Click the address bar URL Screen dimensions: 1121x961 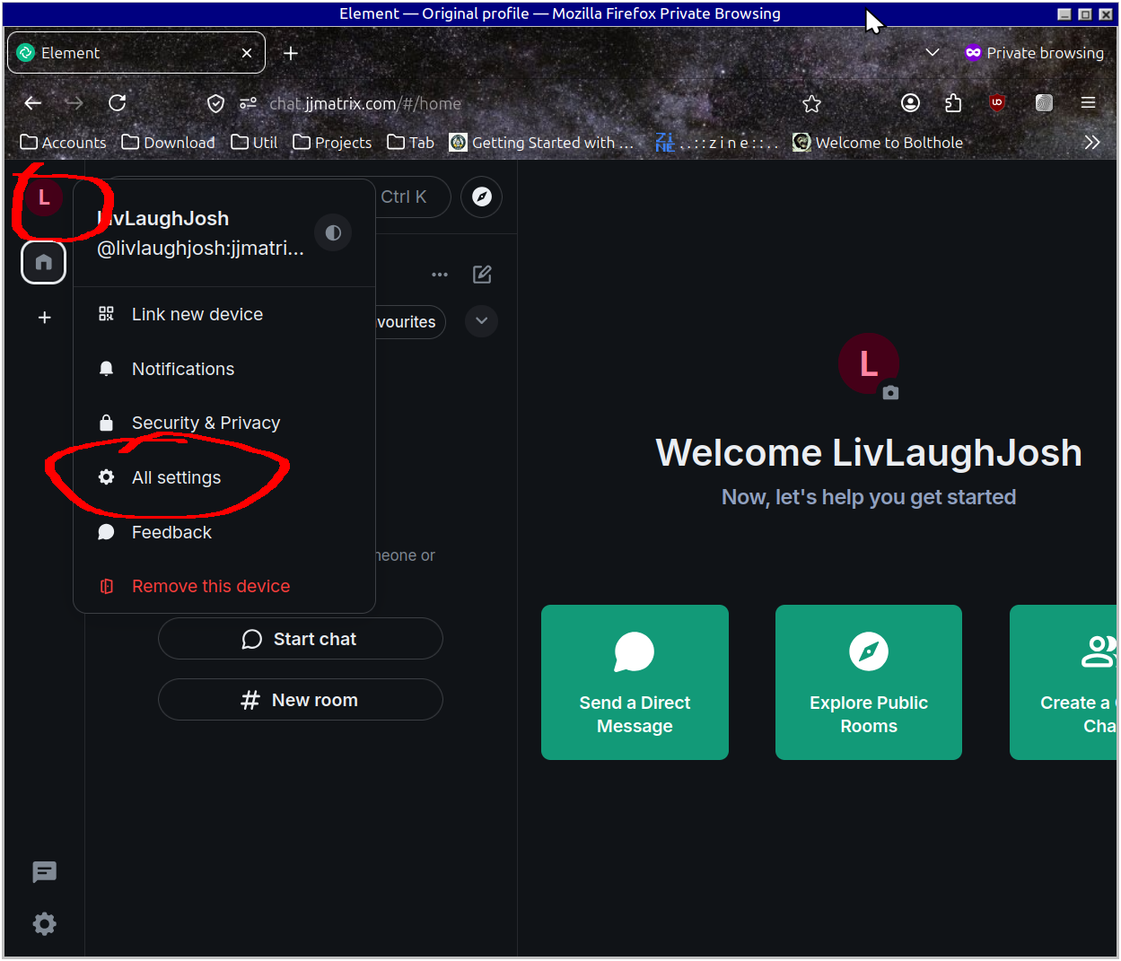(x=365, y=104)
